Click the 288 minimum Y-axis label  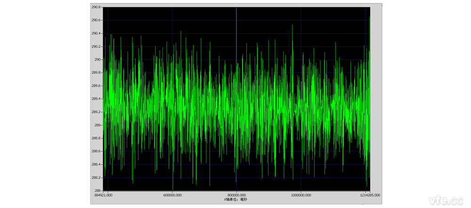(x=98, y=191)
